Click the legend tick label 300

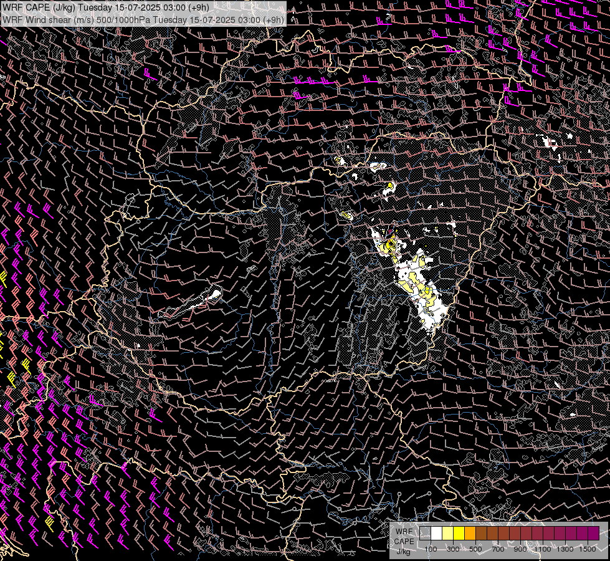click(x=453, y=549)
